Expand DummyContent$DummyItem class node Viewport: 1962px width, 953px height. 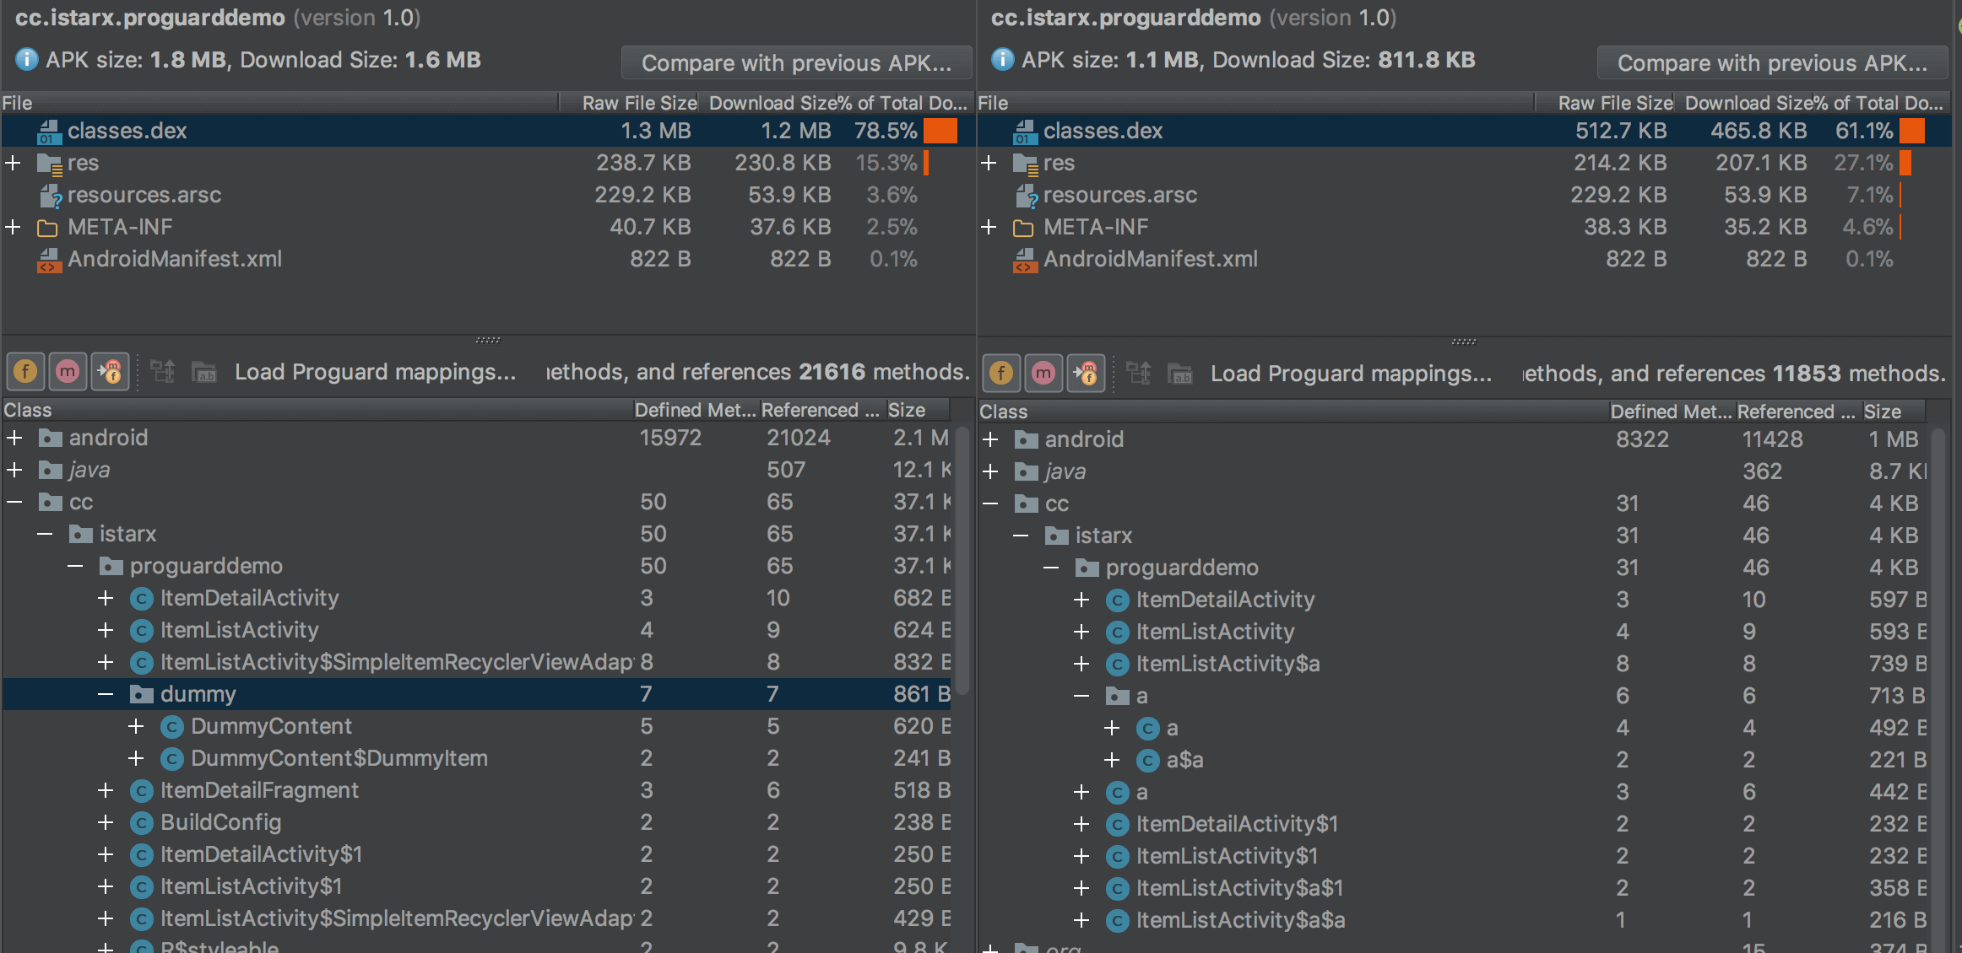coord(136,758)
